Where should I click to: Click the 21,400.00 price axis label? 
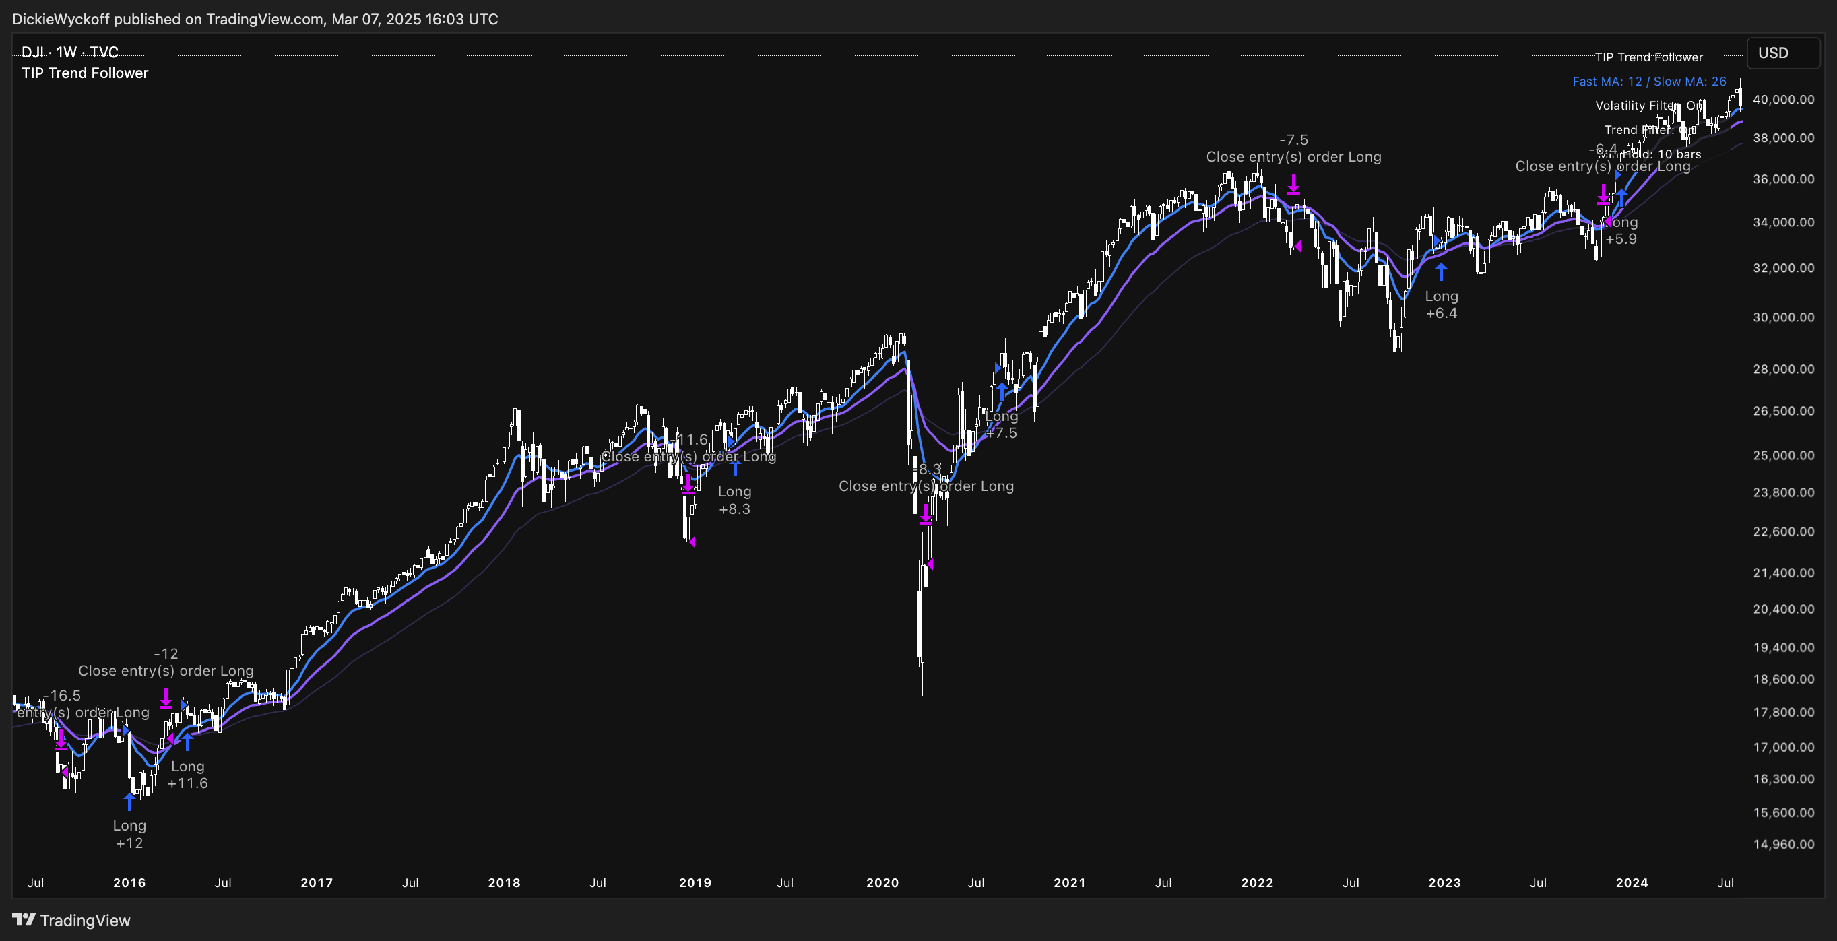point(1784,573)
